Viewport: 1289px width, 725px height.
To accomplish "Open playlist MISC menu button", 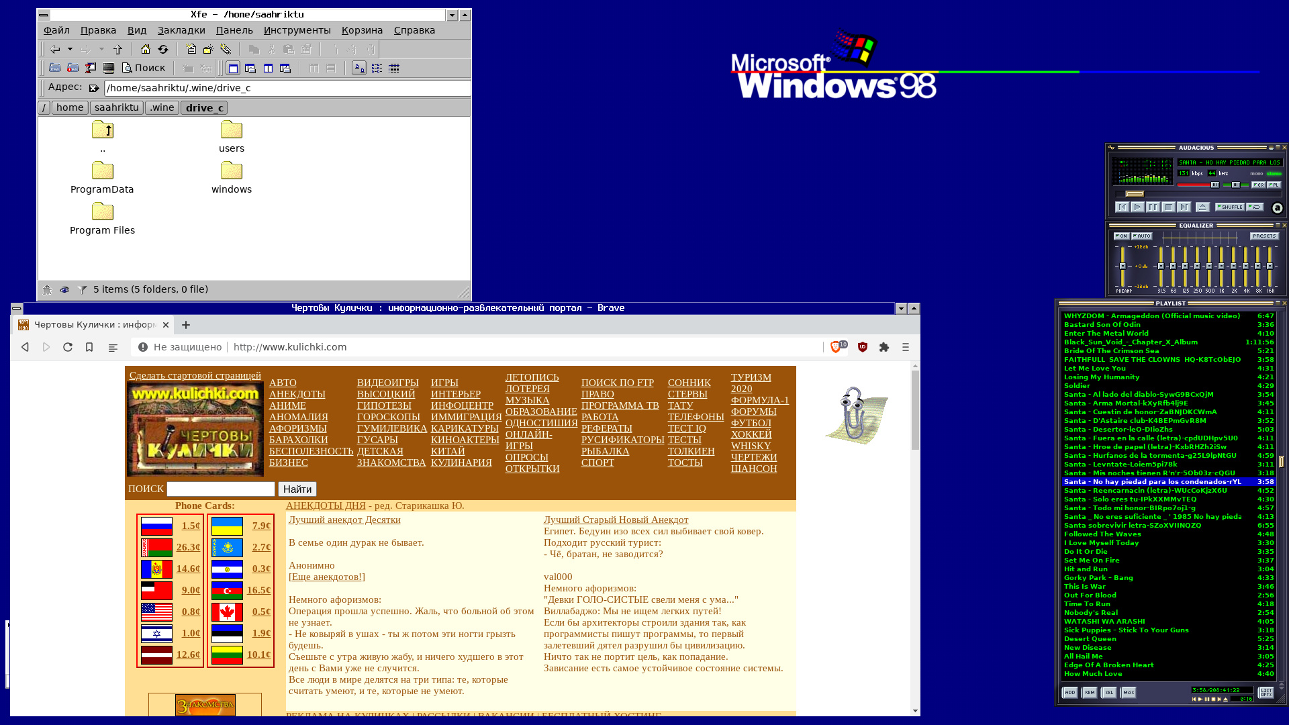I will pos(1129,692).
